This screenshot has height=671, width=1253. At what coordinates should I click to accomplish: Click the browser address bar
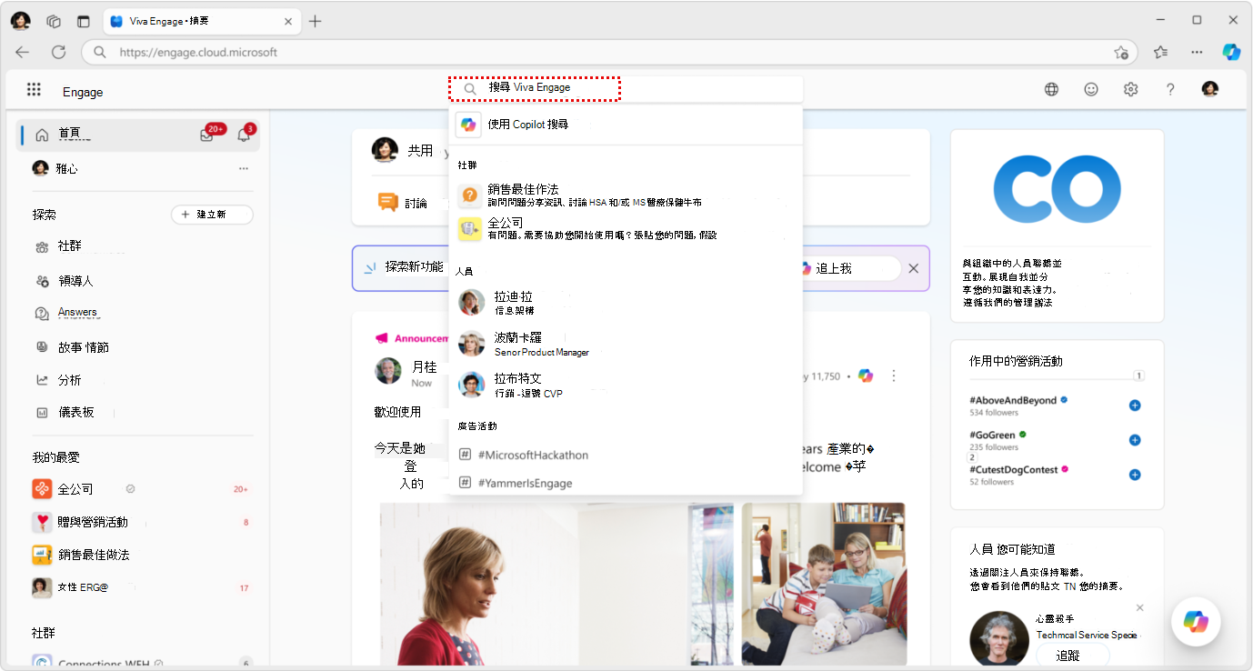point(609,52)
